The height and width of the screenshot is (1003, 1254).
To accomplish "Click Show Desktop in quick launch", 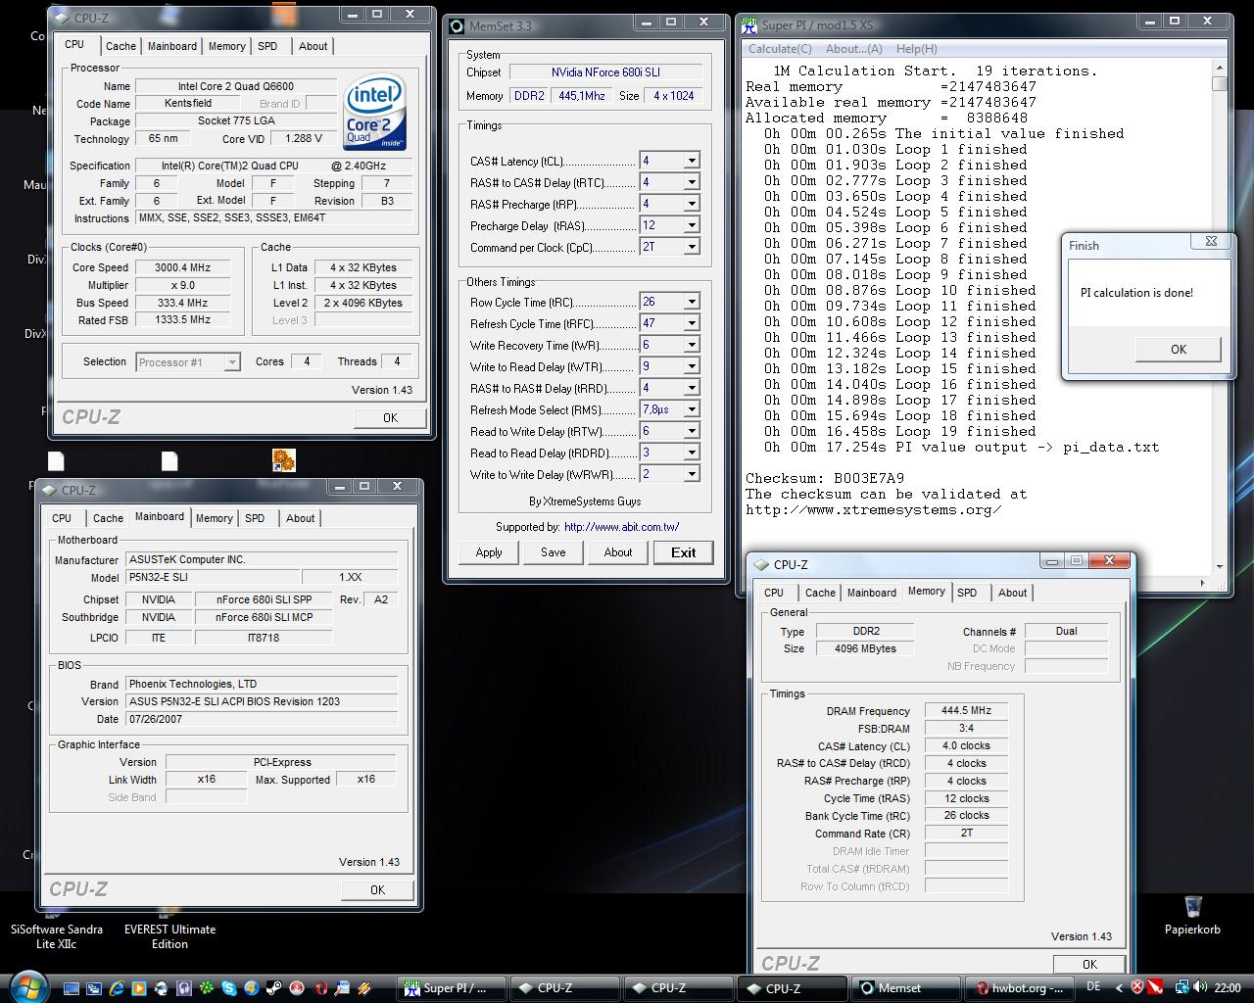I will pos(71,988).
